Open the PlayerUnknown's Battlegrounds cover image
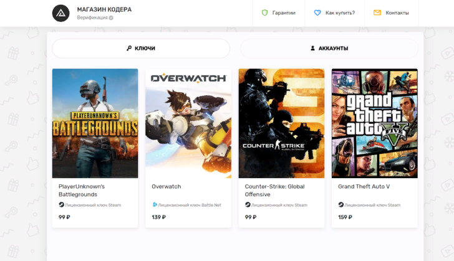Screen dimensions: 454x261 coord(95,123)
